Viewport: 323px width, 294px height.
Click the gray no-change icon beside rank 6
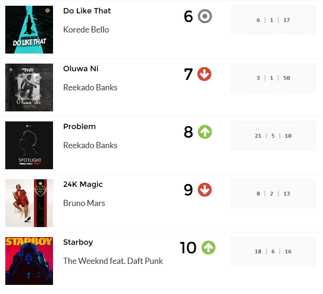pos(205,16)
